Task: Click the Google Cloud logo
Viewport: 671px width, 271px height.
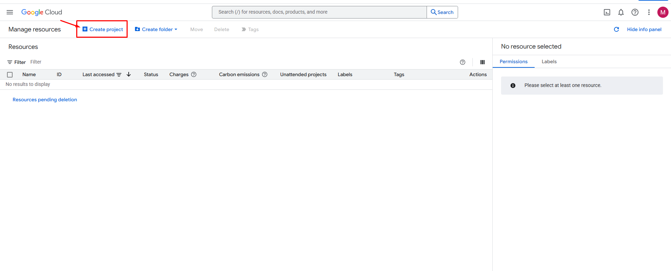Action: click(42, 12)
